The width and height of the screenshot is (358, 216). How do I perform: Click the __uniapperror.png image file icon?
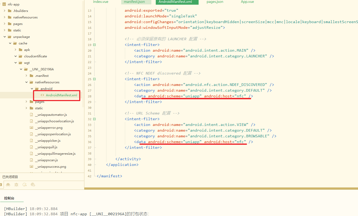pos(31,128)
